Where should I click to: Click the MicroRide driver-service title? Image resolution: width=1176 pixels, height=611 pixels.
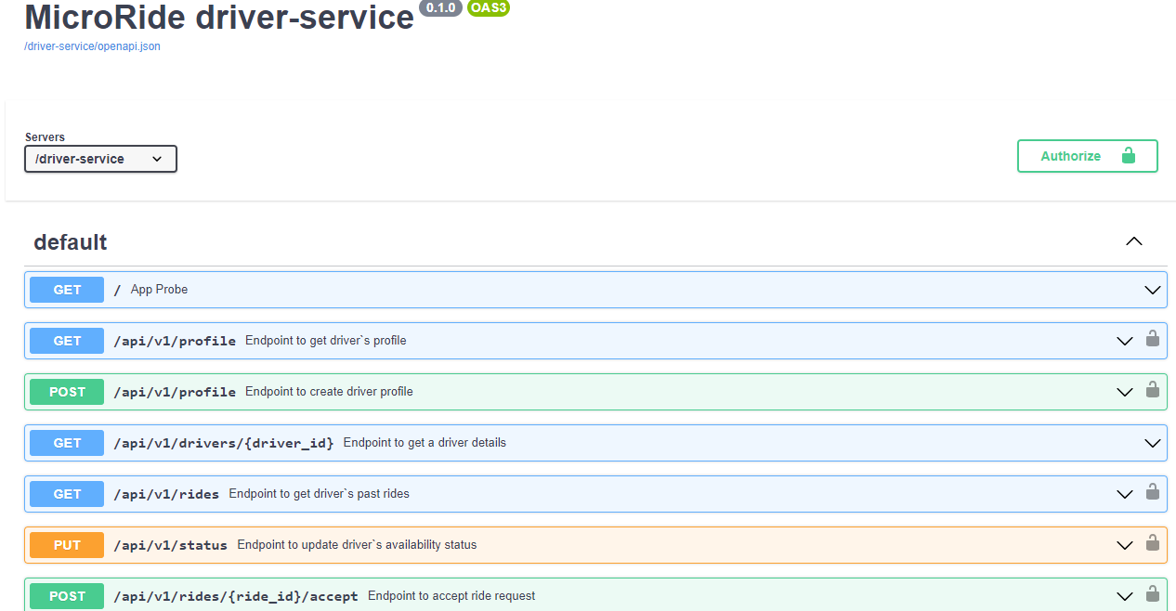coord(219,17)
